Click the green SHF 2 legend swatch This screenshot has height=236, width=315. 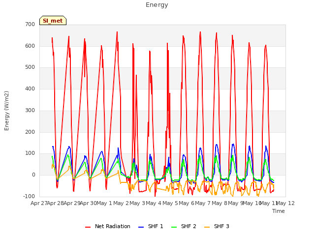(x=174, y=227)
